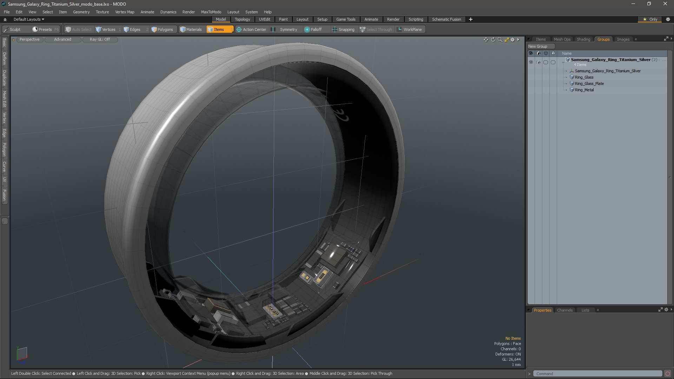The width and height of the screenshot is (674, 379).
Task: Click the Command input field
Action: (598, 374)
